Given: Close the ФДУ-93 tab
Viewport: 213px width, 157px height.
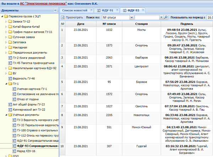Looking at the screenshot, I should 143,10.
